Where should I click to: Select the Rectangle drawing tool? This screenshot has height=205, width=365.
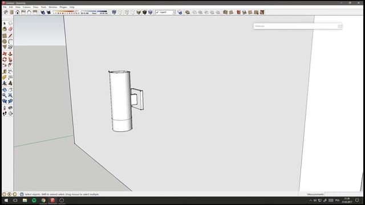point(5,36)
